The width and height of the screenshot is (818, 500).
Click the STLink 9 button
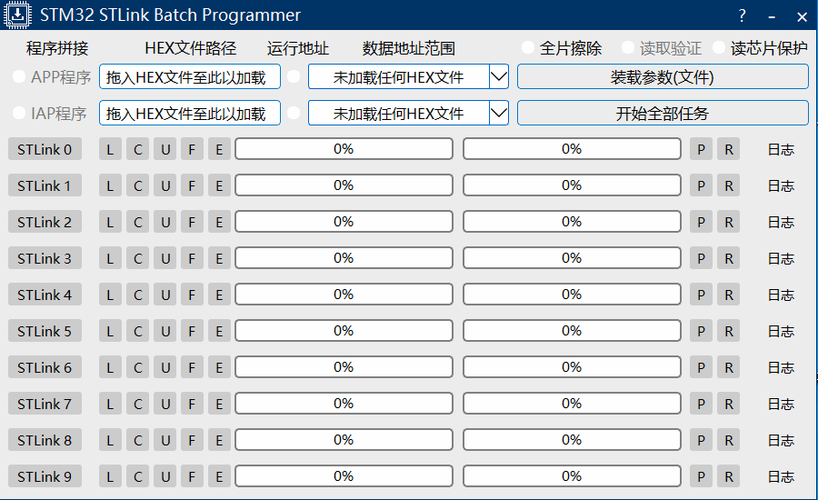(x=45, y=476)
